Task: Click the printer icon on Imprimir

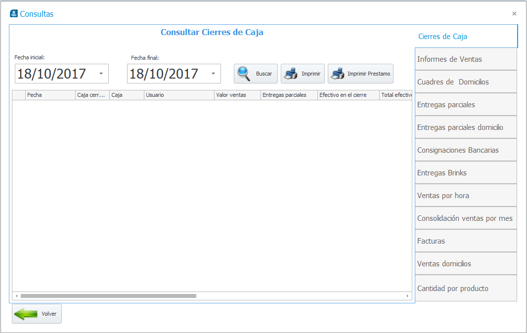Action: (291, 74)
